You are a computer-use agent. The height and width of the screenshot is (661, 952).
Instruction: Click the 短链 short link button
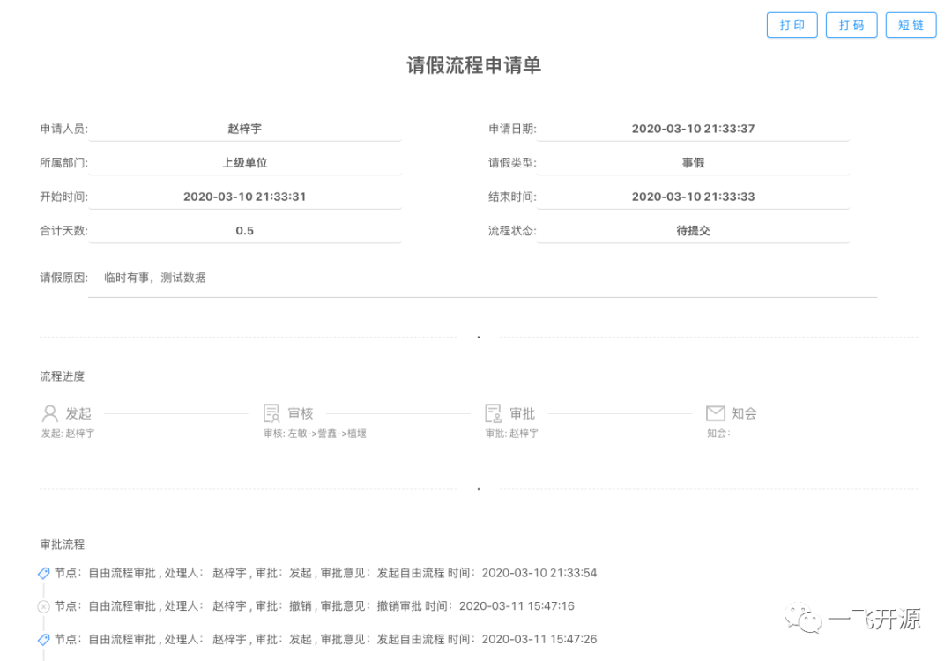click(911, 26)
